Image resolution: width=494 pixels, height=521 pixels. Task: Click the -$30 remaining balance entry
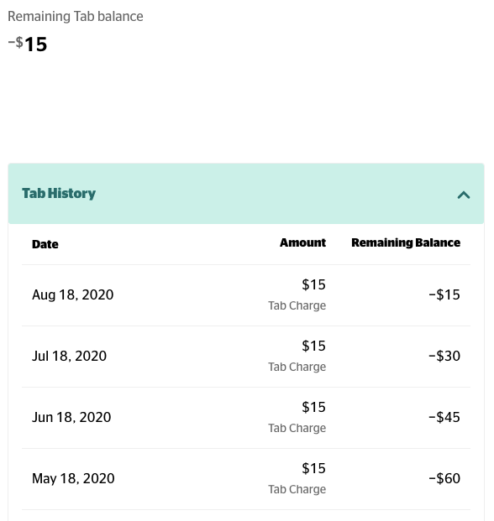pyautogui.click(x=444, y=356)
